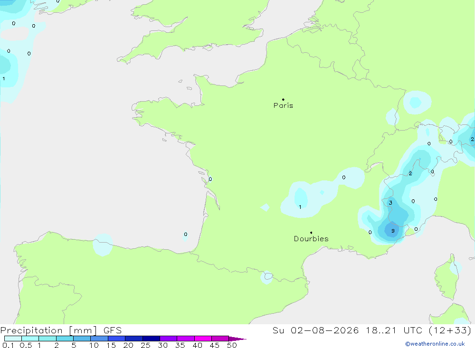This screenshot has width=475, height=348.
Task: Pick the 40–45 mm legend swatch
Action: pos(203,339)
